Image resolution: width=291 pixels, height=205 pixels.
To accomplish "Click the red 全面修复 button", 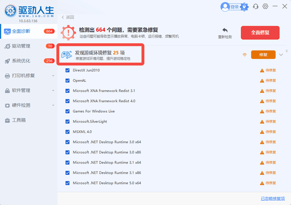I will coord(260,33).
